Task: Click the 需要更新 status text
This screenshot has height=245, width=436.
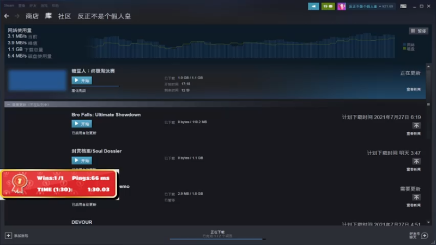Action: (x=410, y=189)
